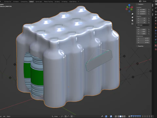The height and width of the screenshot is (118, 157).
Task: Lock the Scale Y axis
Action: tap(148, 31)
